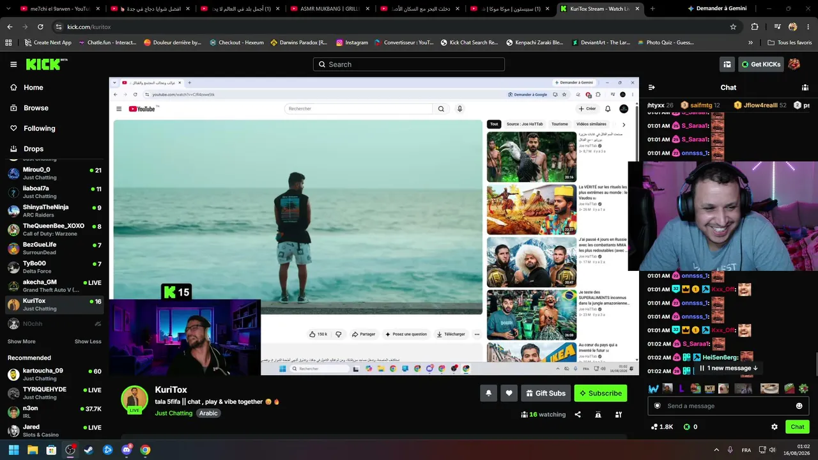Open the Kick shop icon beside Get KICKs

(727, 65)
